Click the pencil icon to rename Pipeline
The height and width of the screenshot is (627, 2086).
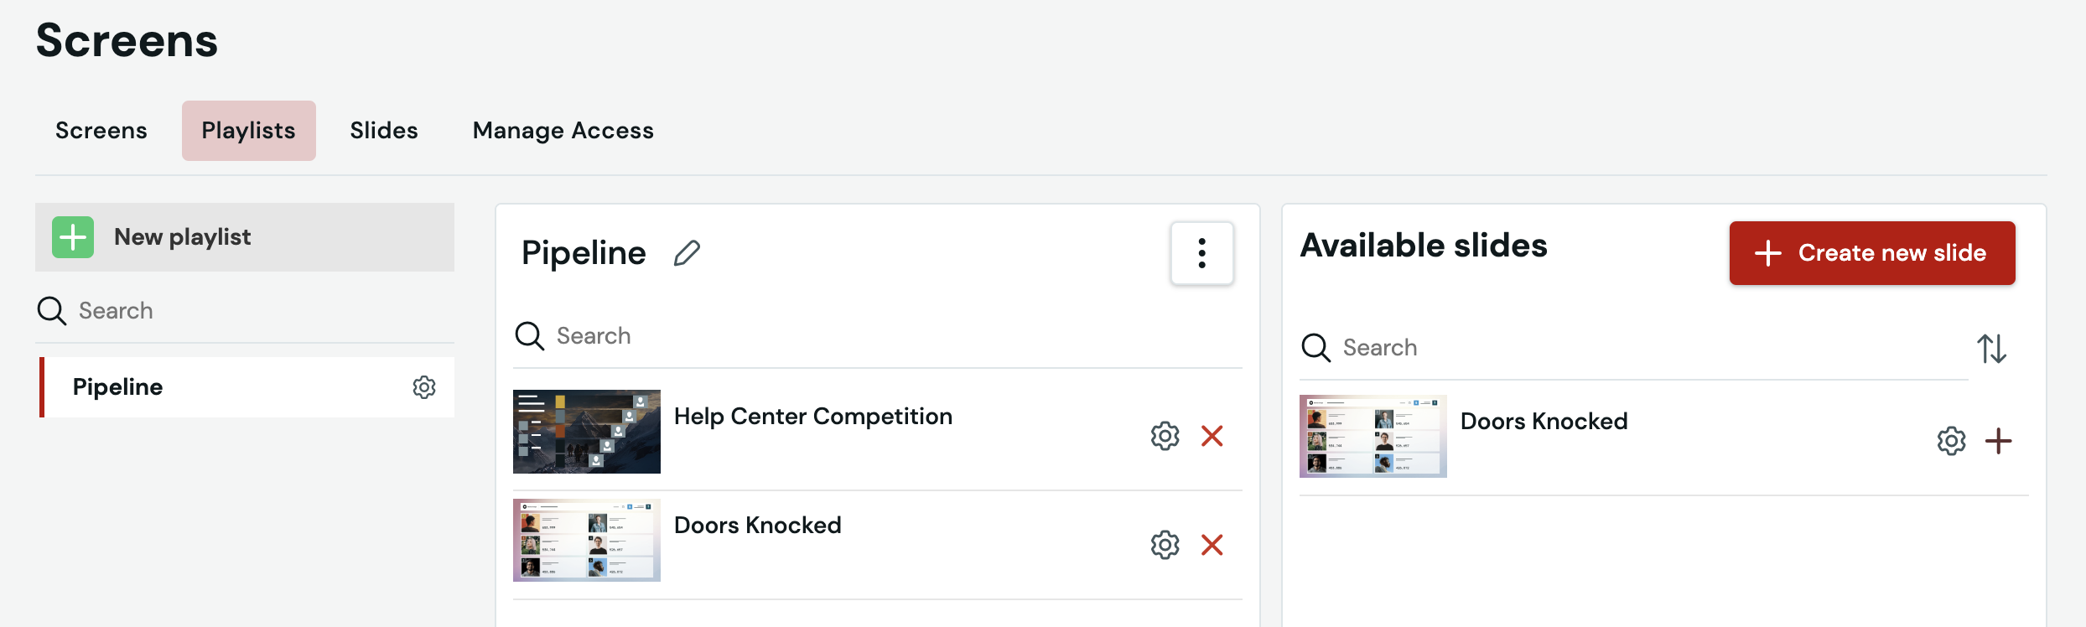click(x=687, y=253)
